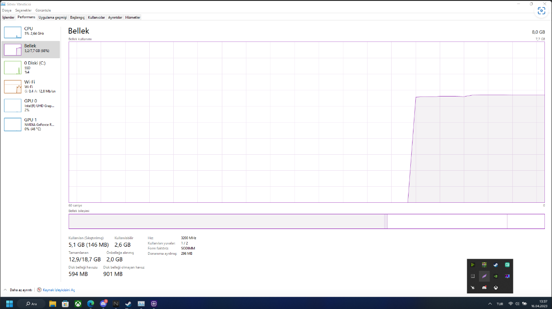Open the purple app icon on taskbar

[x=154, y=304]
